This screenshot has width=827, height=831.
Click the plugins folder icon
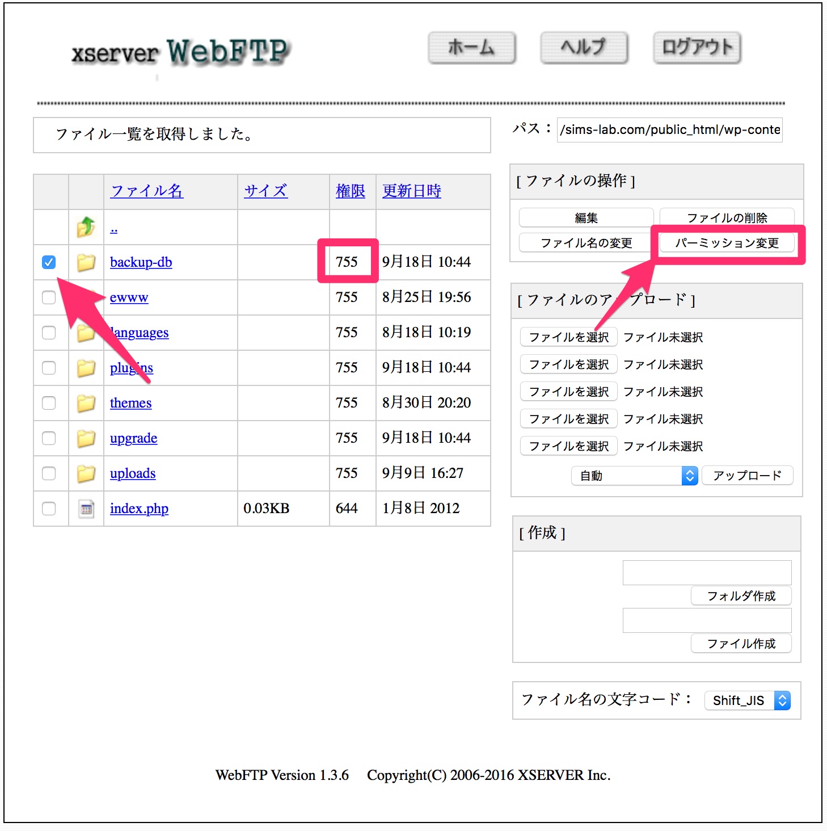pyautogui.click(x=86, y=368)
